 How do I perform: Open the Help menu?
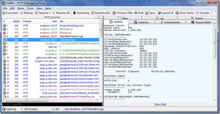click(48, 8)
